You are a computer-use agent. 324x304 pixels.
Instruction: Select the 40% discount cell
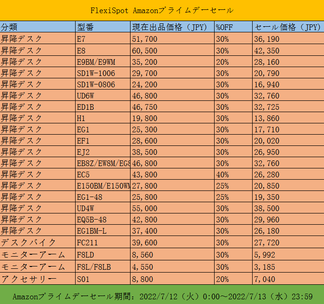tap(233, 174)
